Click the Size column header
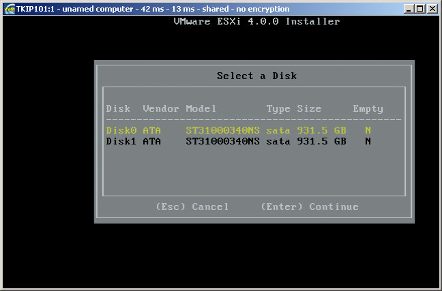The width and height of the screenshot is (442, 291). coord(309,108)
